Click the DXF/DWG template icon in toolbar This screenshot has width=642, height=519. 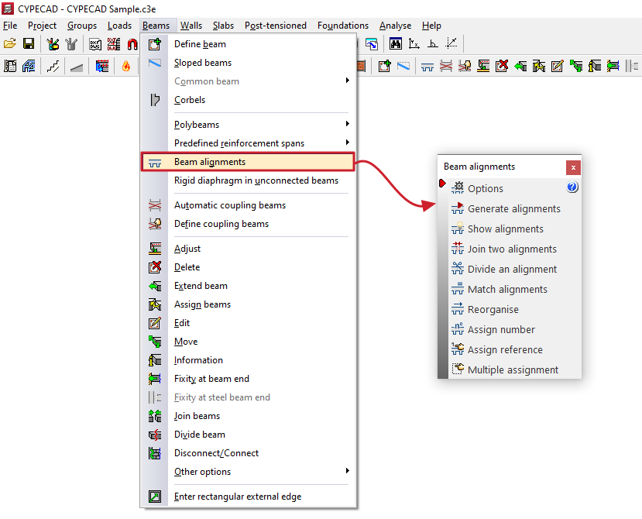95,44
